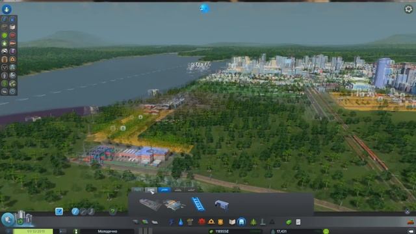Select the clock-shaped info view icon
This screenshot has height=234, width=416.
(x=12, y=92)
